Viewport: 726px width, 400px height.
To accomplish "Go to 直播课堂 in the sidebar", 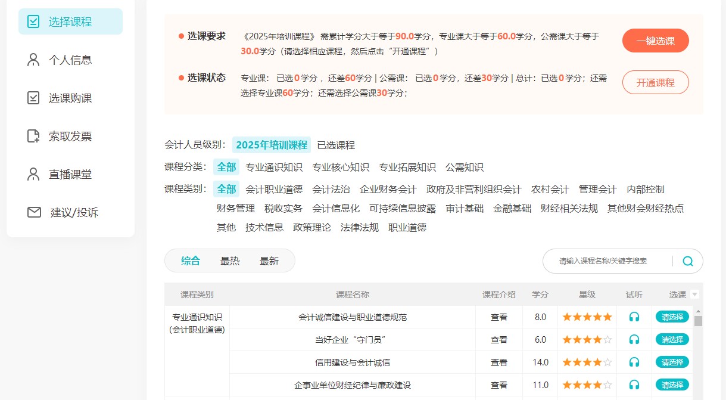I will 70,175.
